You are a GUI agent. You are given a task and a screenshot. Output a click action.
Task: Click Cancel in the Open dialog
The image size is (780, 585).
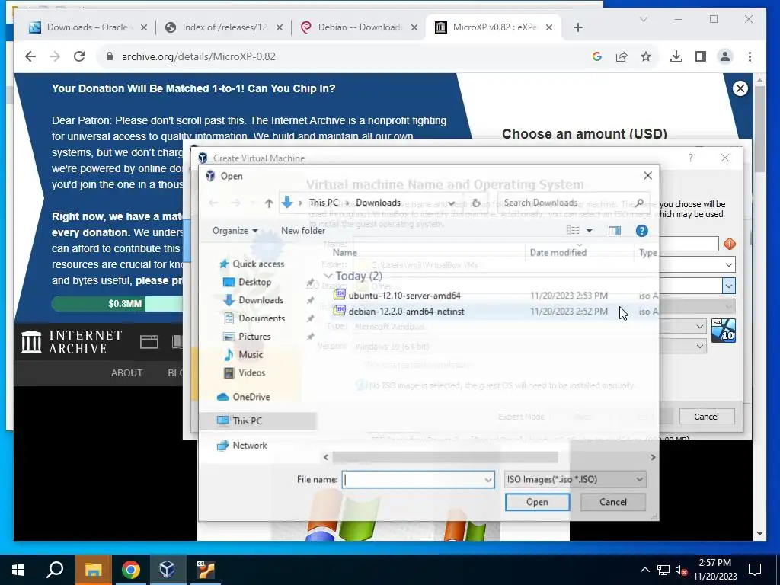(613, 502)
